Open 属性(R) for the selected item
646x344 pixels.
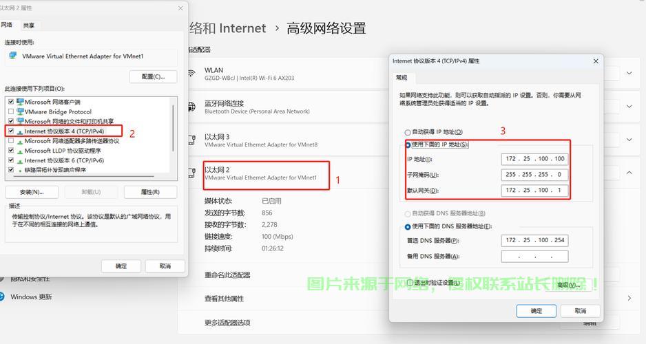pos(150,192)
